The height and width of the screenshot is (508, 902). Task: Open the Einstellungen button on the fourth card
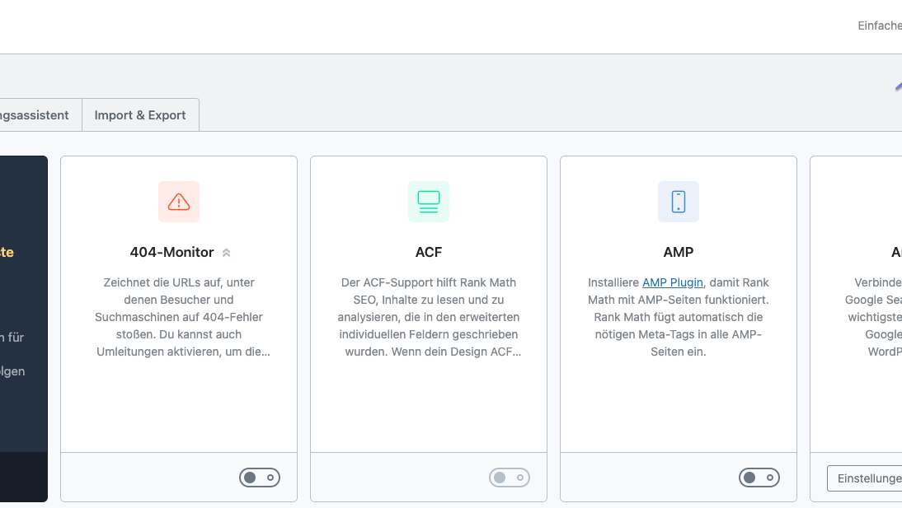(865, 478)
